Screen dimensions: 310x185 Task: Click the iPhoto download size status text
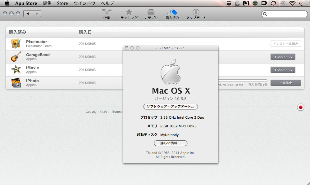(x=243, y=85)
